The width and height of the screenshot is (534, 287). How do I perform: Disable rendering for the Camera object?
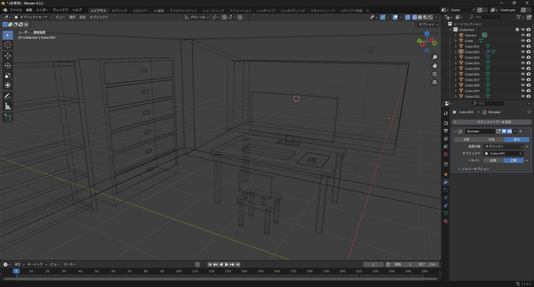[x=528, y=35]
